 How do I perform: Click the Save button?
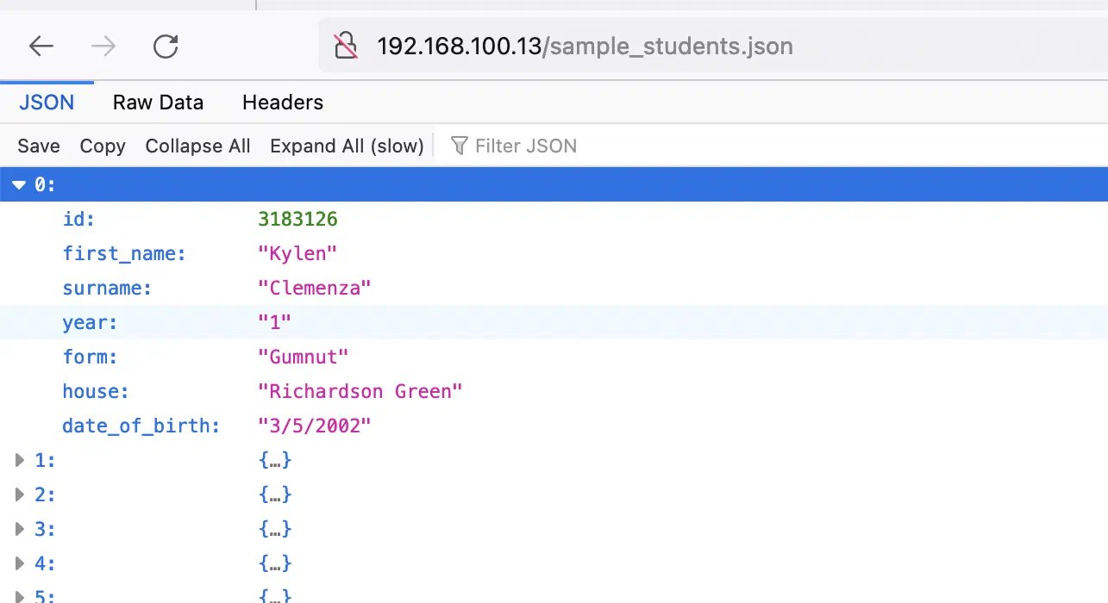click(39, 146)
